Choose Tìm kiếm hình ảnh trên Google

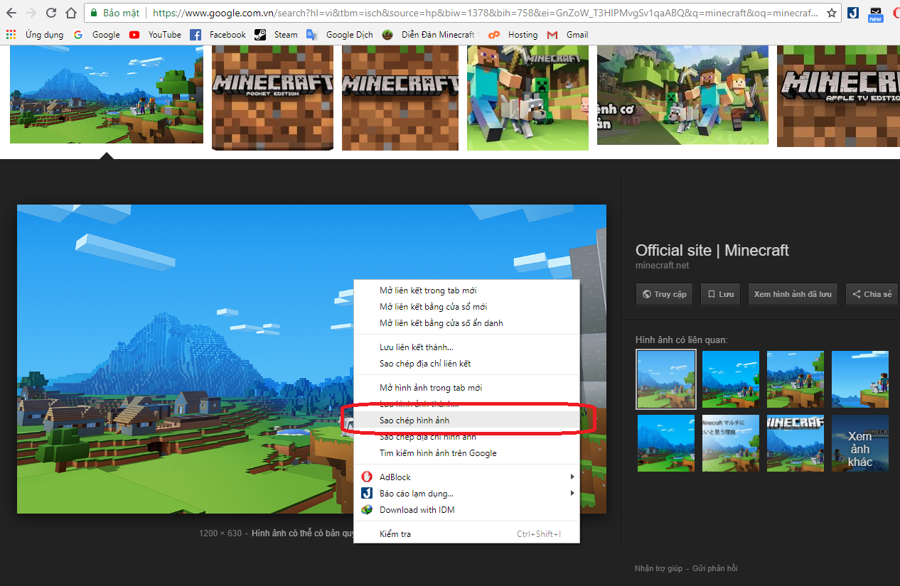point(466,453)
